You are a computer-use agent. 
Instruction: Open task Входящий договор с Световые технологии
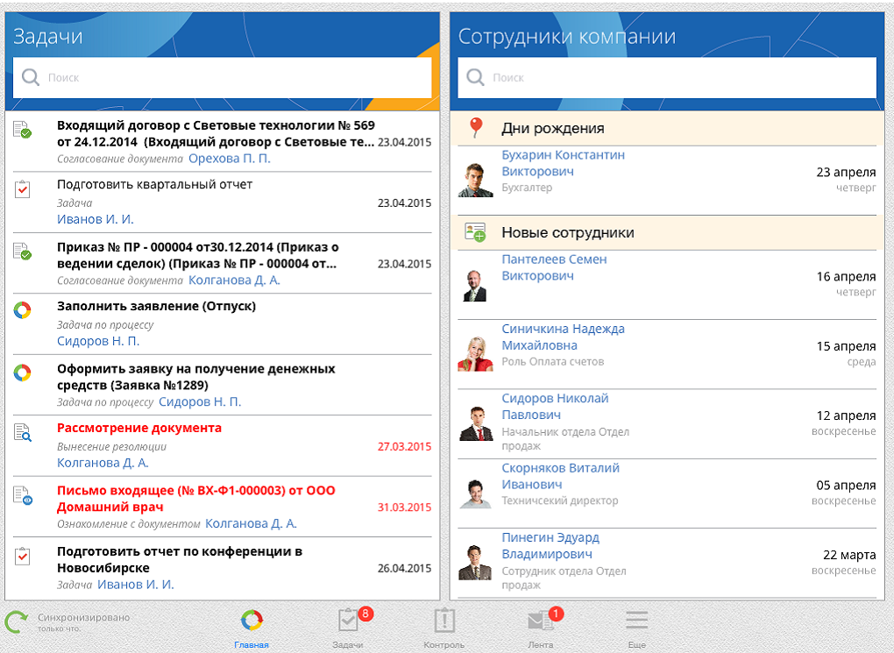223,141
